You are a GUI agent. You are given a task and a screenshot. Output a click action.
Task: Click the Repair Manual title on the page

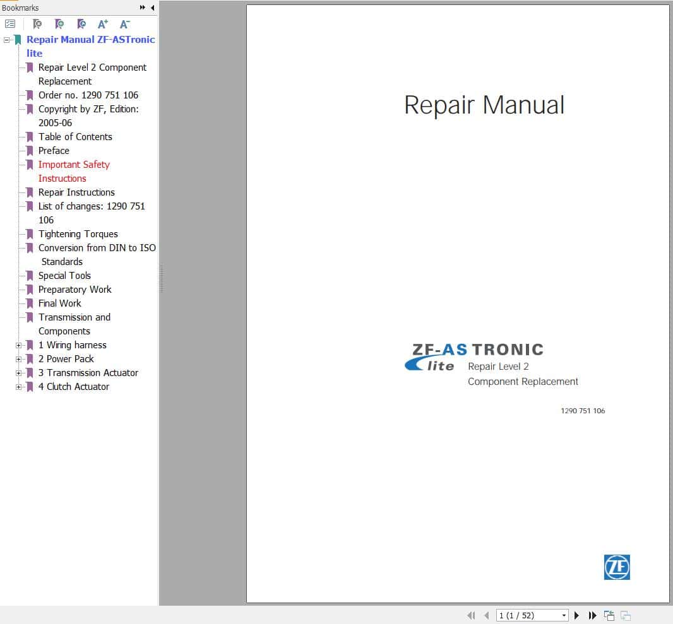484,105
